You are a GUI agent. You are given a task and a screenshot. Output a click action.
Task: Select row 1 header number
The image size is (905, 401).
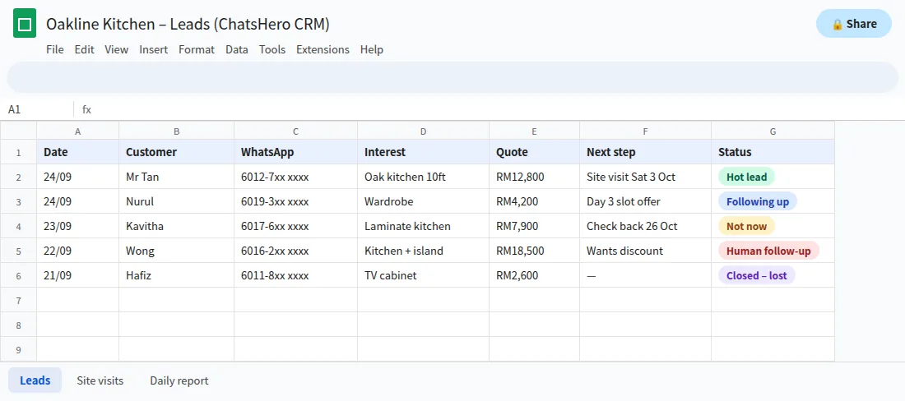(18, 152)
